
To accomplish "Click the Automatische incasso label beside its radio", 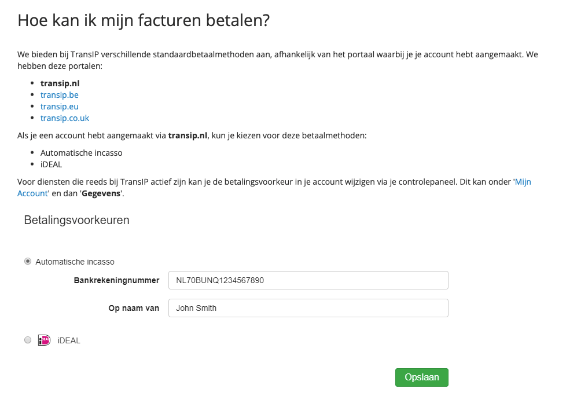I will click(x=75, y=262).
